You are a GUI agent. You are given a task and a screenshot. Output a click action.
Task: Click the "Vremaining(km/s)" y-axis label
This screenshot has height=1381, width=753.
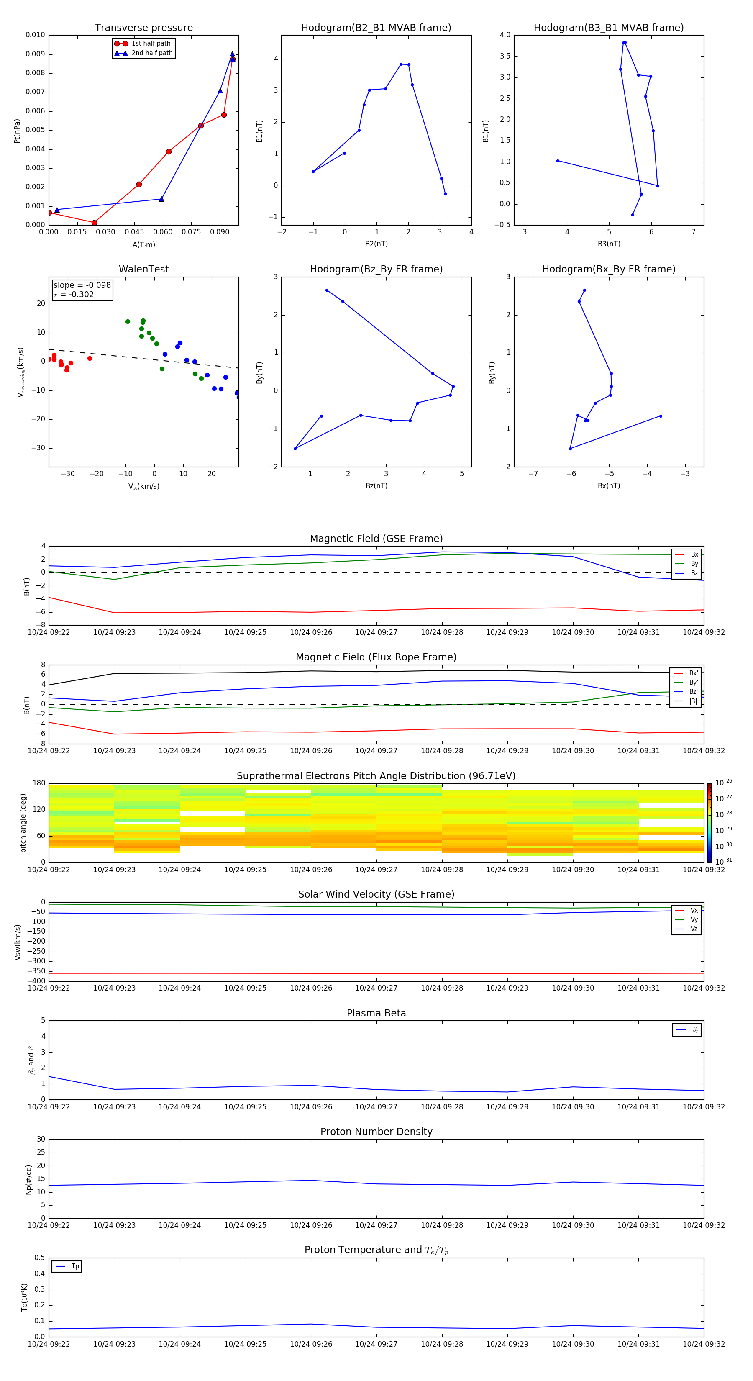pos(20,372)
